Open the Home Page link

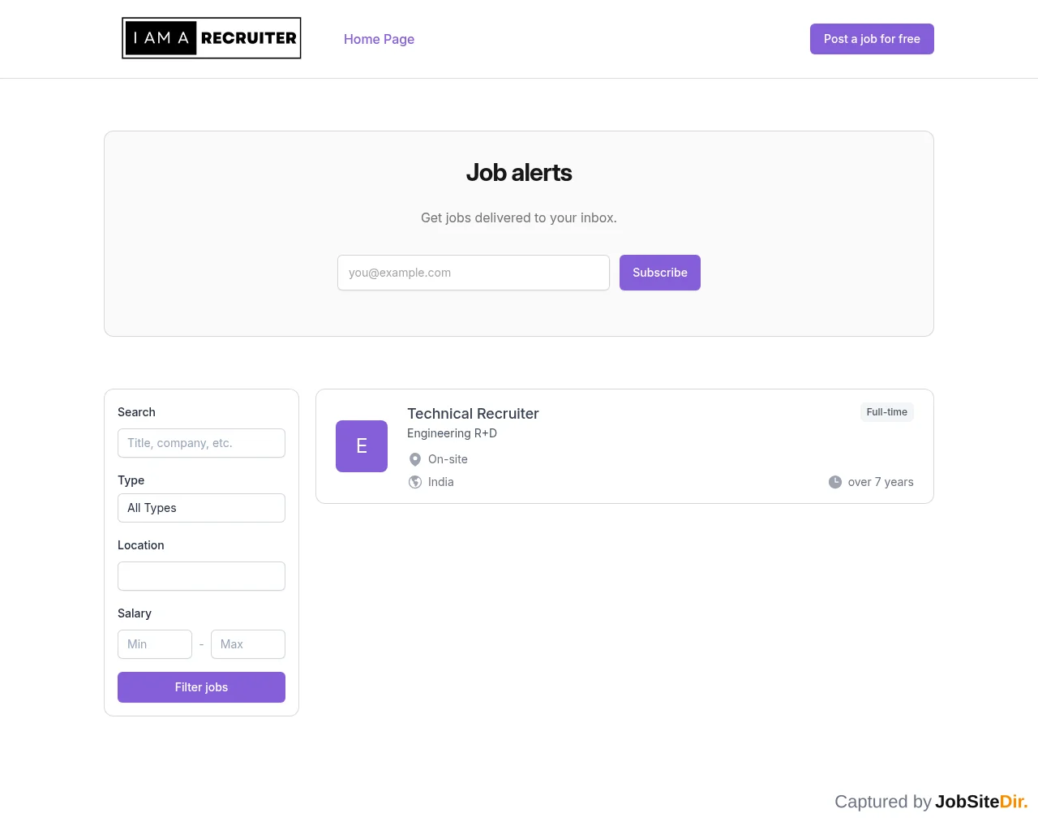click(379, 39)
